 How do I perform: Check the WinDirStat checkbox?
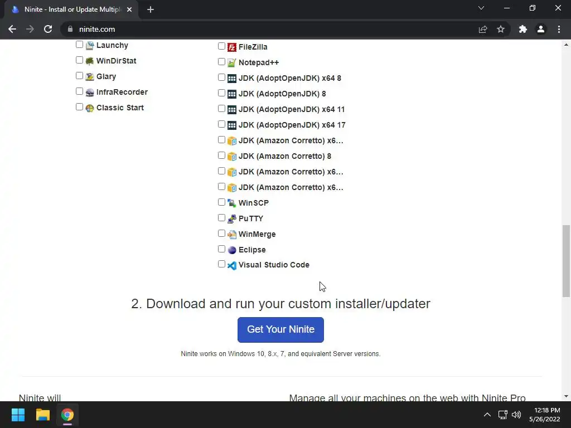[x=79, y=60]
